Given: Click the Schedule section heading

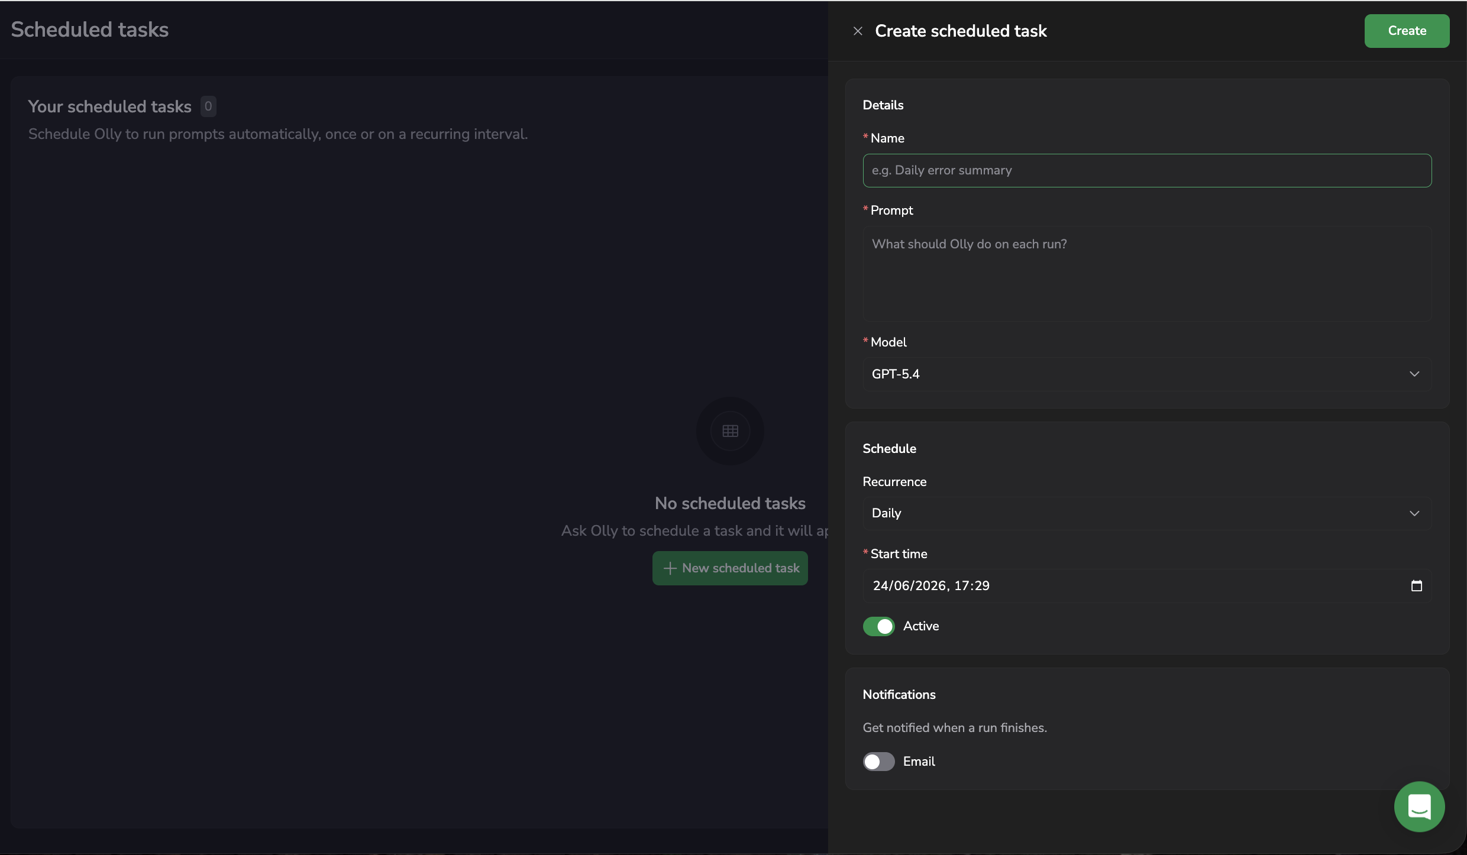Looking at the screenshot, I should 890,449.
